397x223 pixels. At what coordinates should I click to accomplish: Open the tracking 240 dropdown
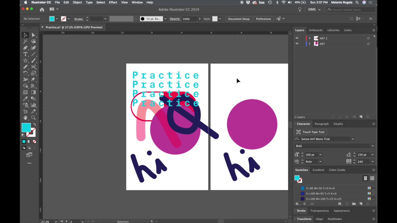372,161
